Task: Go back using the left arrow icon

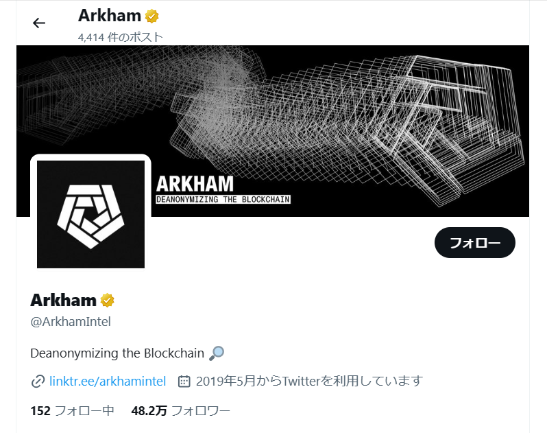Action: click(38, 23)
